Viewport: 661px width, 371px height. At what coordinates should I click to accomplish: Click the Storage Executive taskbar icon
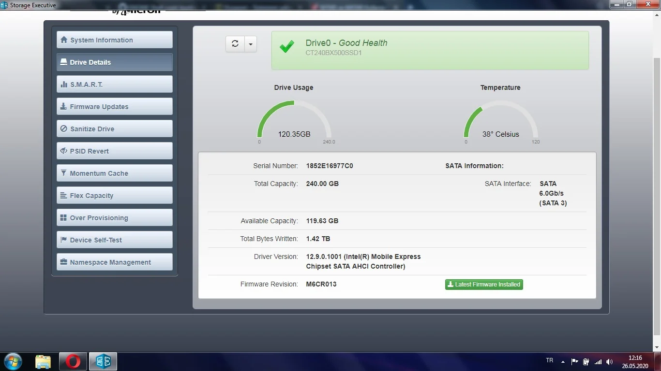click(103, 361)
